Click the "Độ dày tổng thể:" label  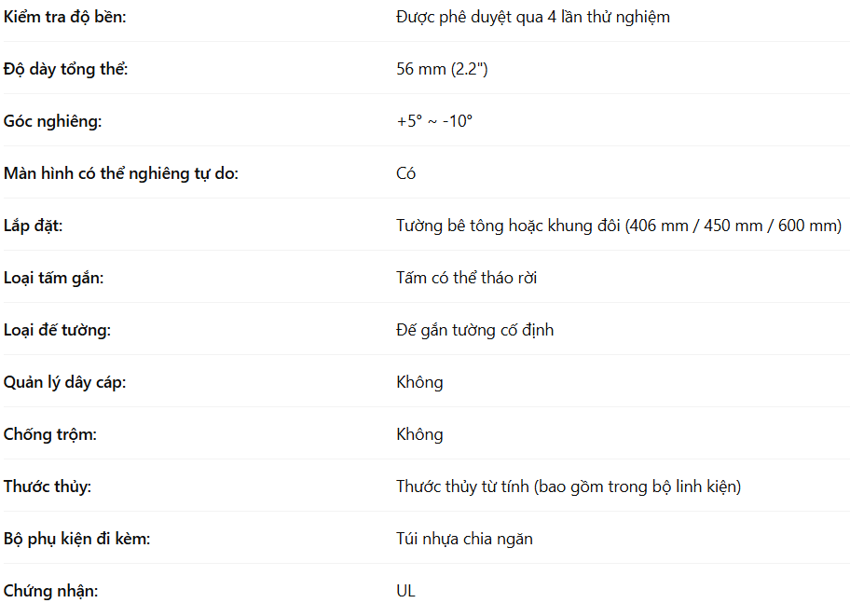point(66,69)
